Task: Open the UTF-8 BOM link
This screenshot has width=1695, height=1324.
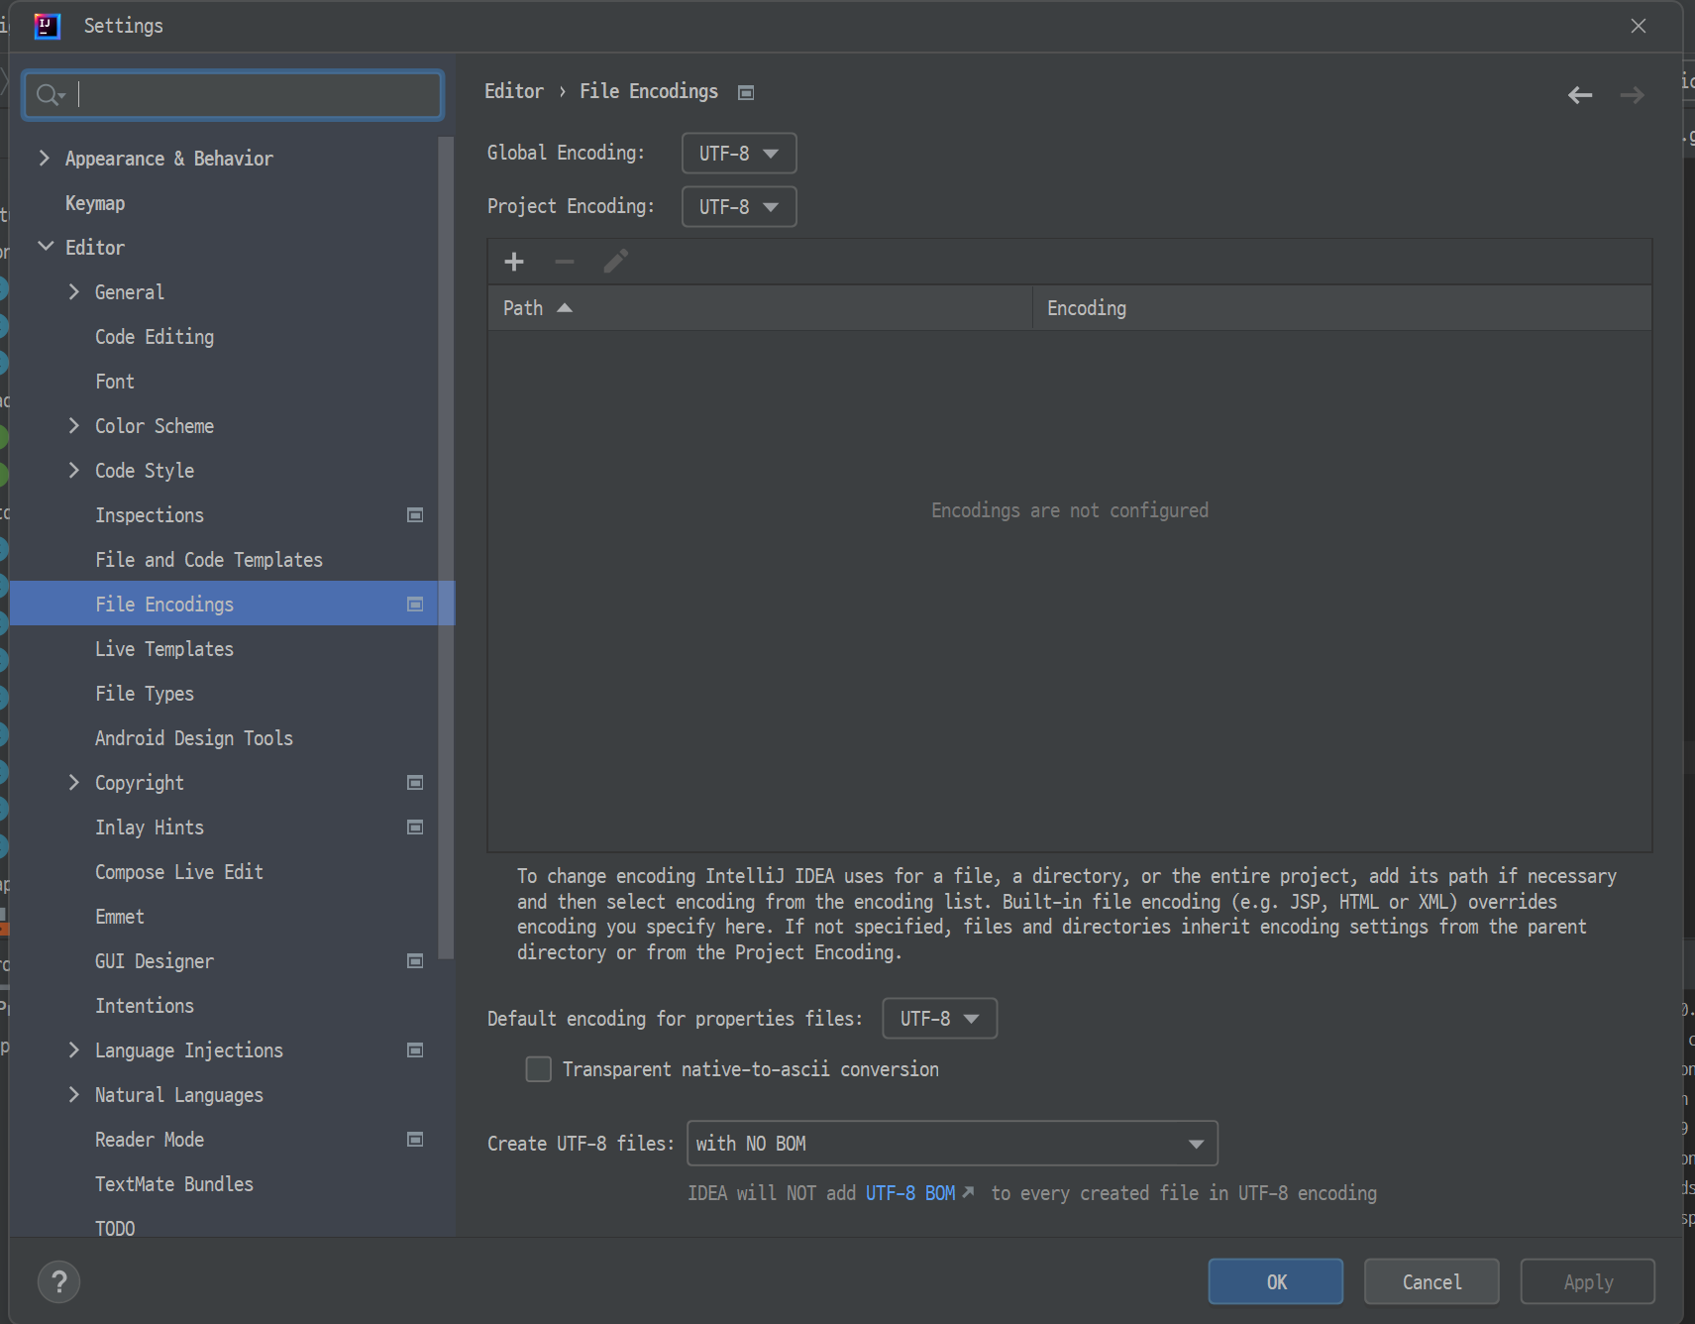Action: click(x=910, y=1193)
